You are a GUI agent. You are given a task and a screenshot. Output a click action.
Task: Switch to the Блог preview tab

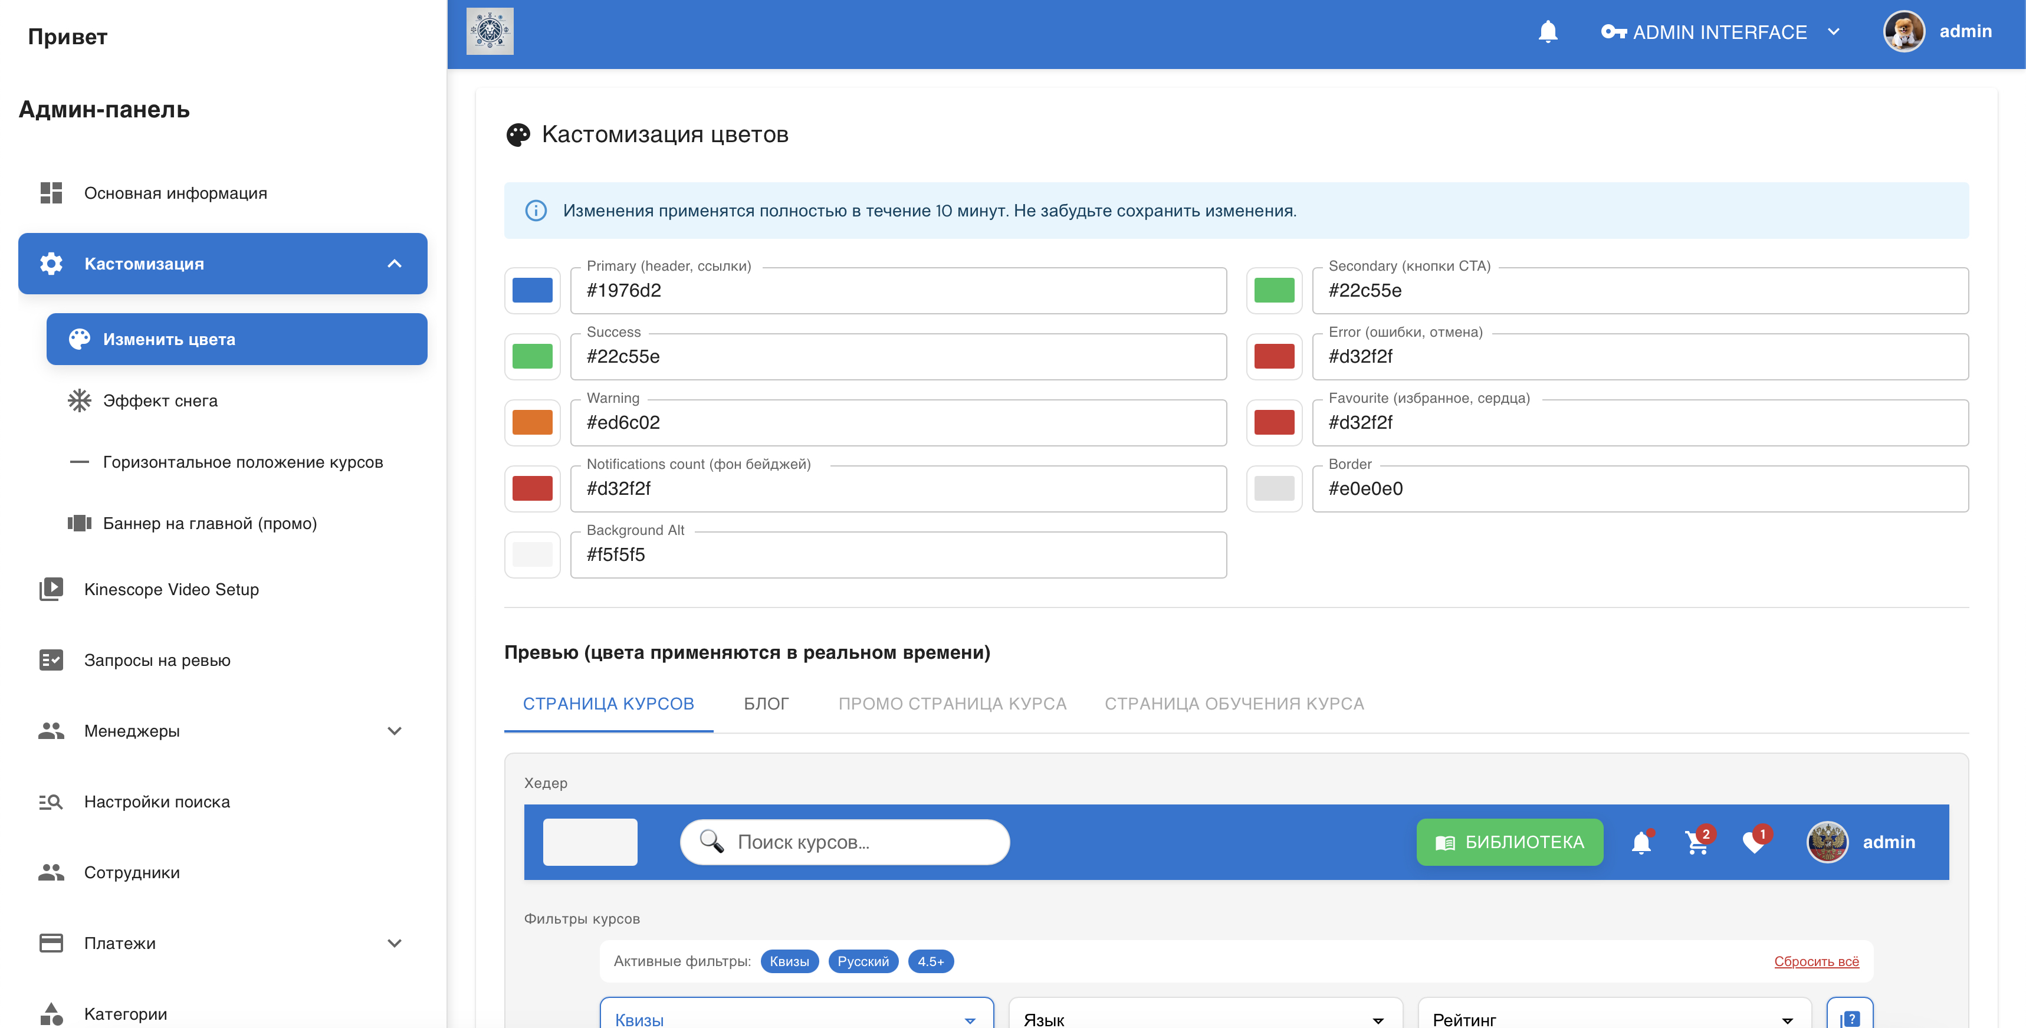point(766,704)
